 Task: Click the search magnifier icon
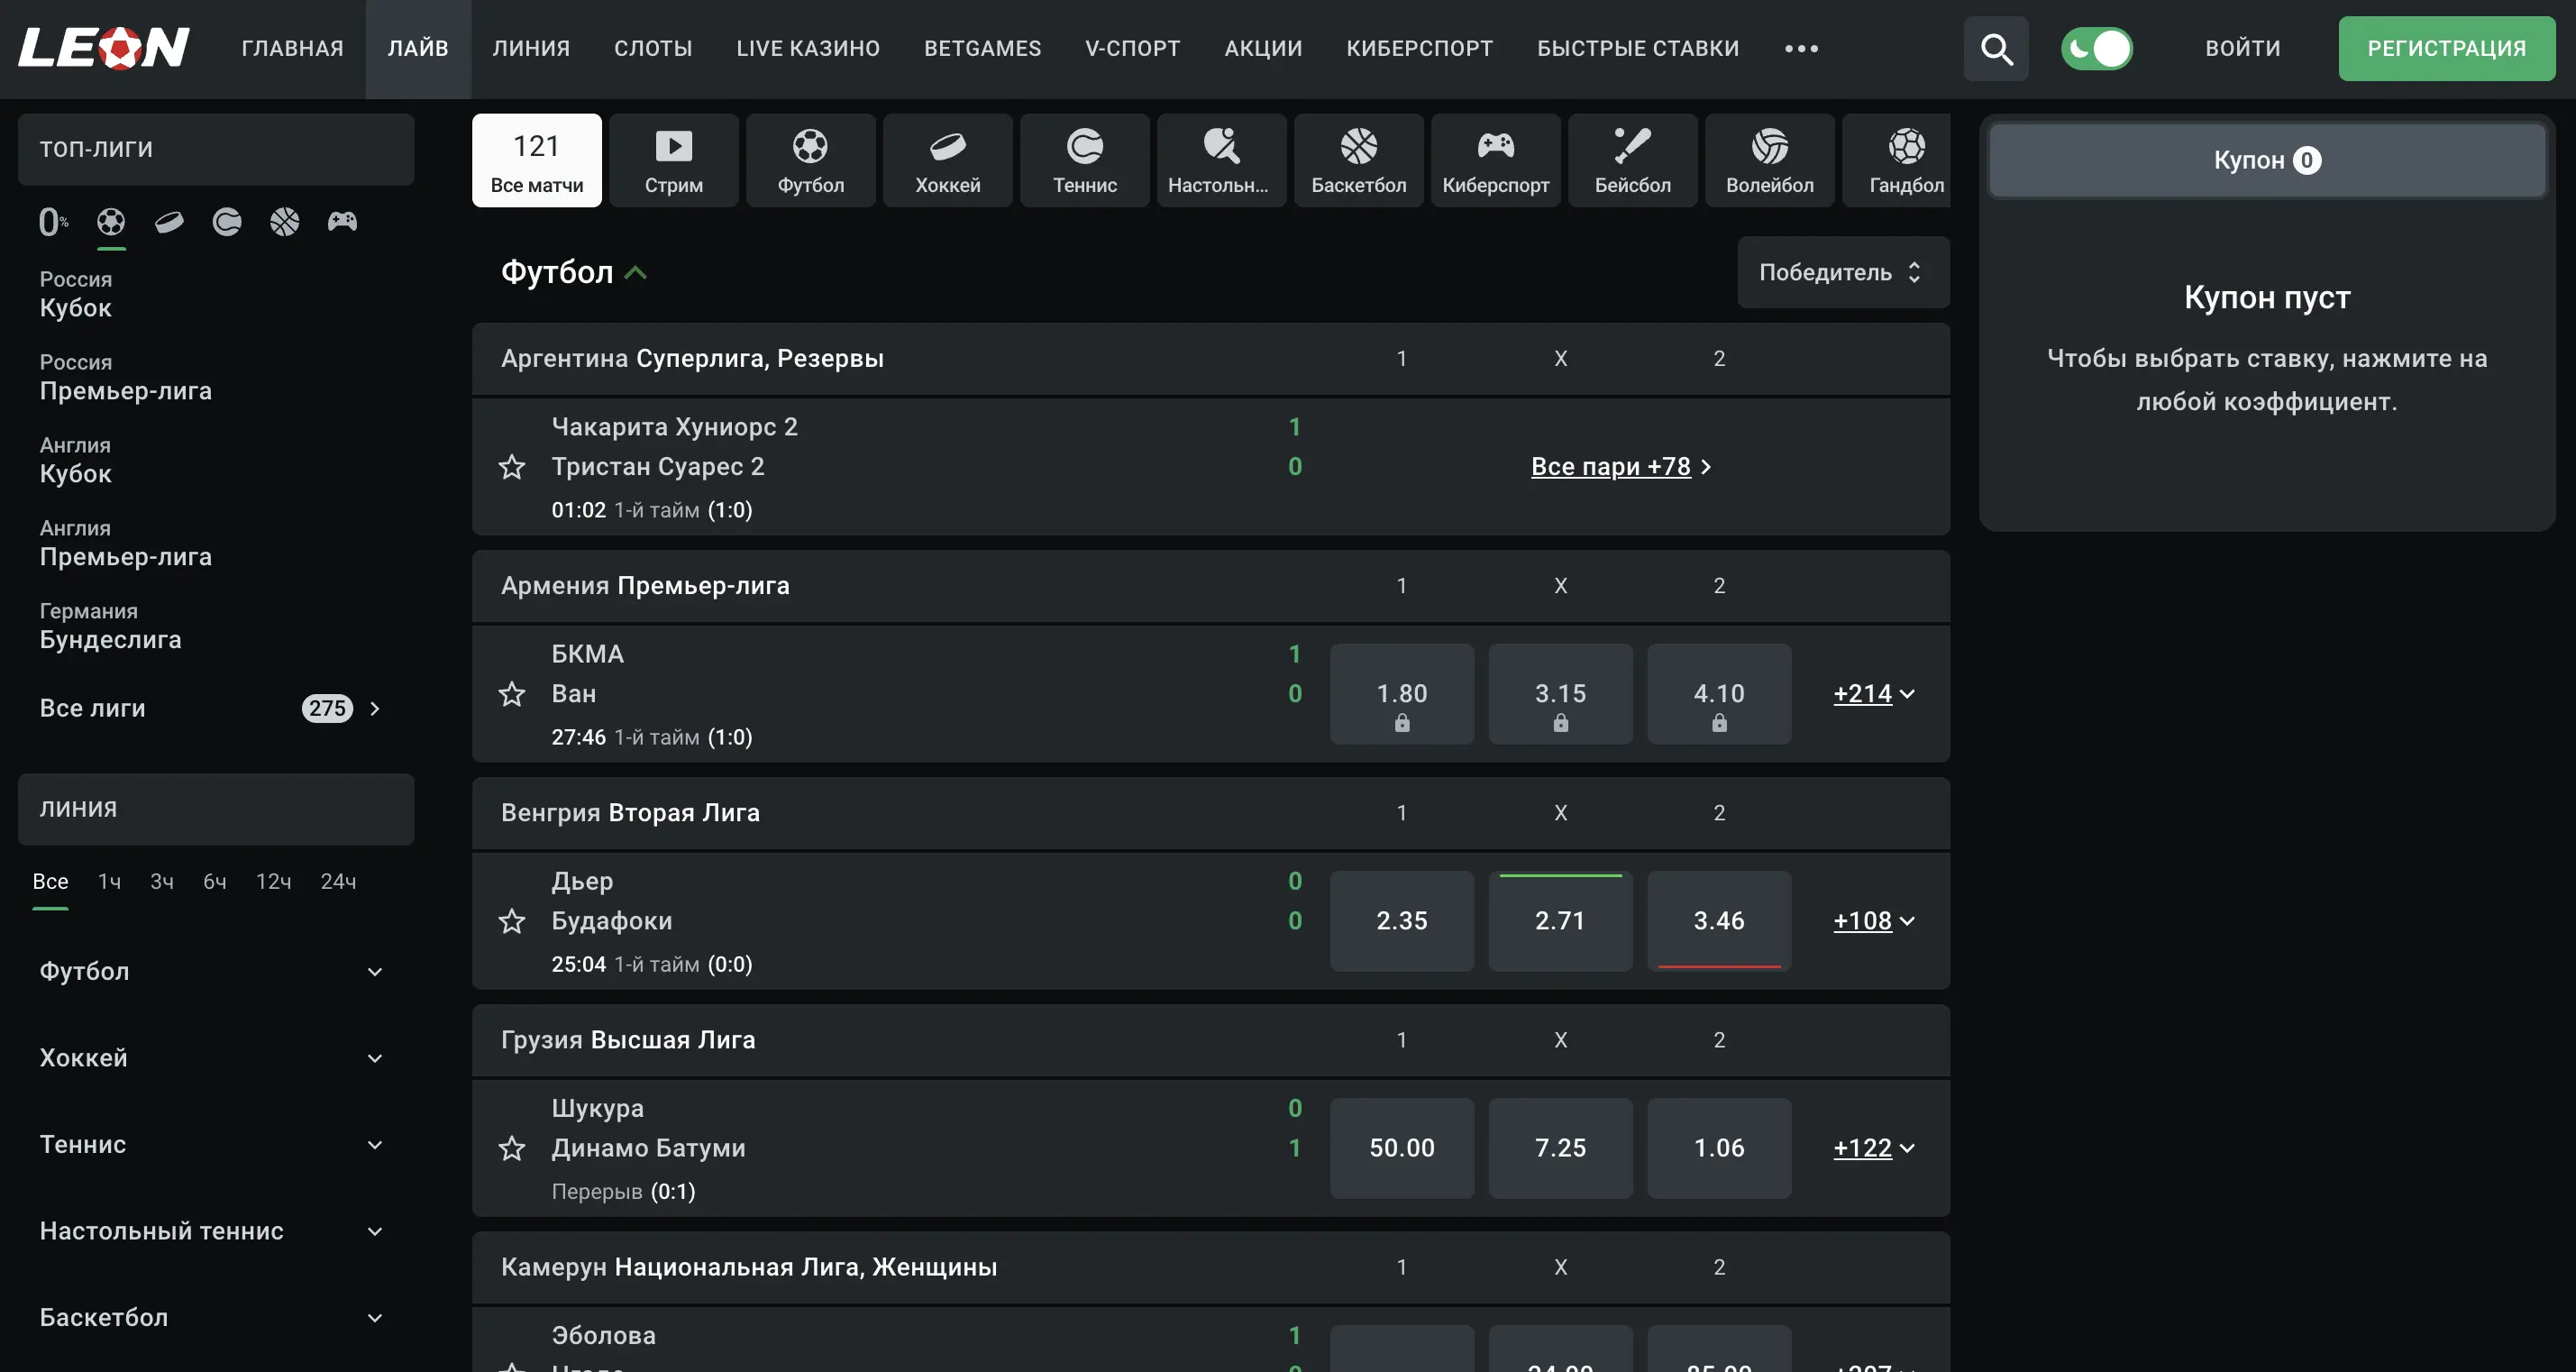[1996, 48]
